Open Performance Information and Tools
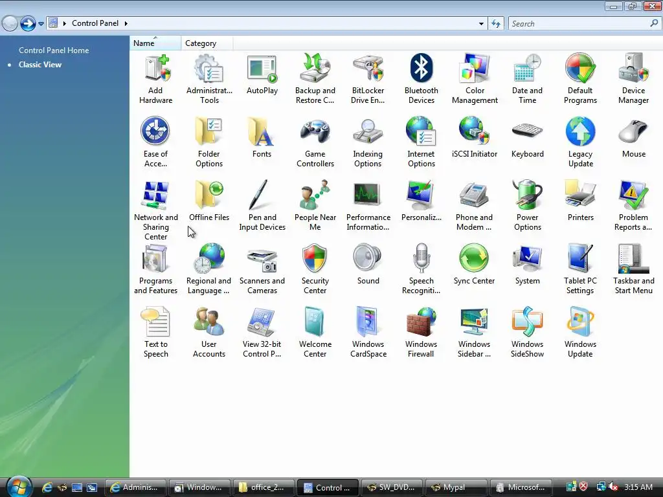 tap(368, 206)
